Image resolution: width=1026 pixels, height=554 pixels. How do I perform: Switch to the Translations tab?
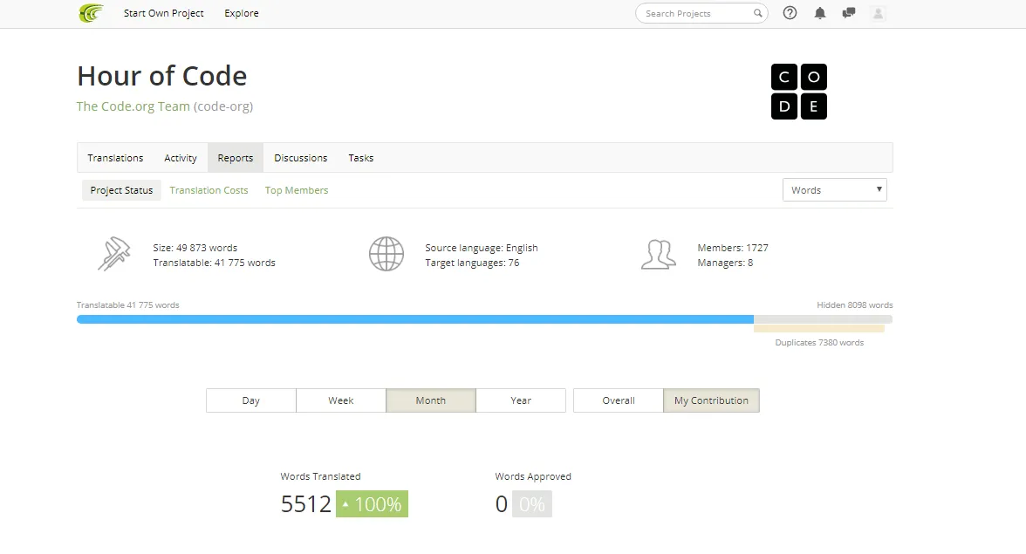pyautogui.click(x=115, y=158)
